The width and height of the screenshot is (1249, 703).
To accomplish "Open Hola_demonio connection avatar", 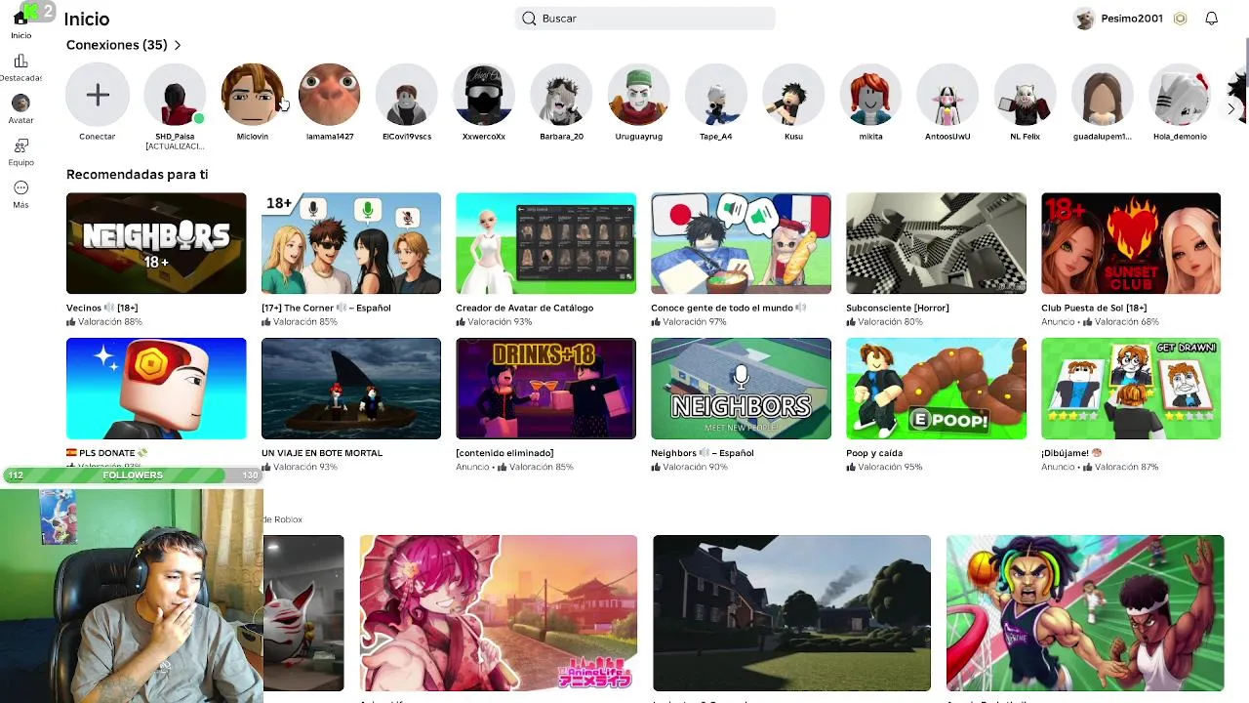I will point(1180,95).
